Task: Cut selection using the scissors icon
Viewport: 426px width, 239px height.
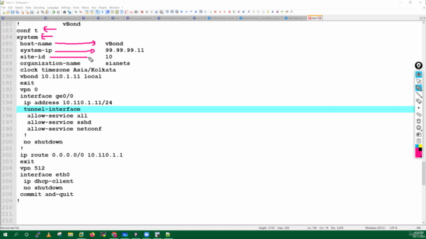Action: [37, 12]
